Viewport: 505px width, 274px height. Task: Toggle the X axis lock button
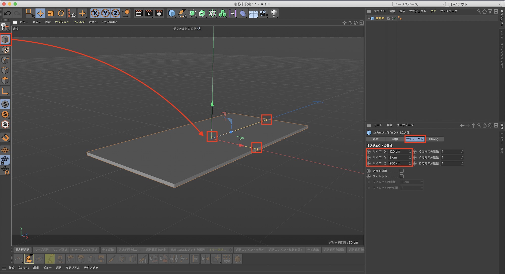click(95, 13)
